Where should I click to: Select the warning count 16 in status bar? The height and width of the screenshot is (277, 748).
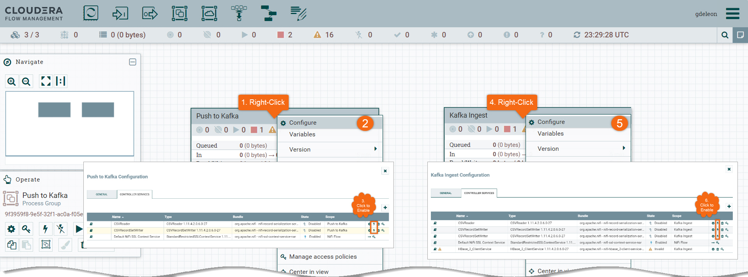[x=329, y=35]
